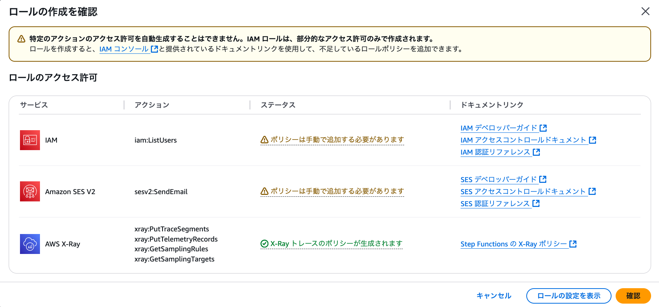The height and width of the screenshot is (307, 659).
Task: Click xray:GetSamplingTargets action text
Action: tap(175, 259)
